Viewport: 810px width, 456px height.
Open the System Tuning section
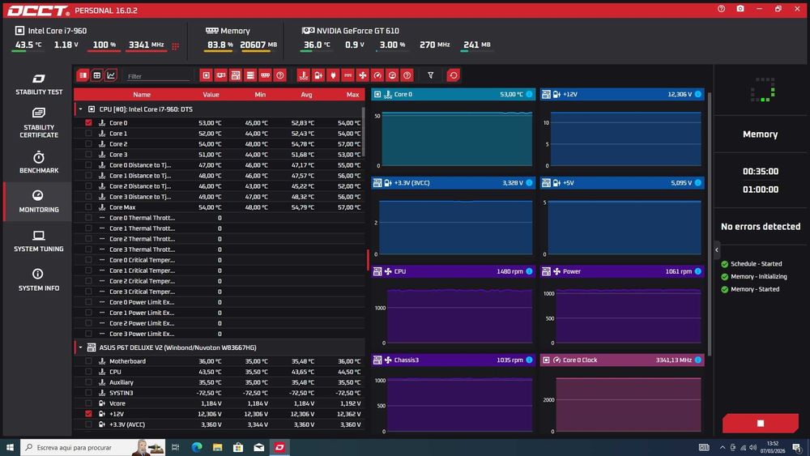(38, 241)
